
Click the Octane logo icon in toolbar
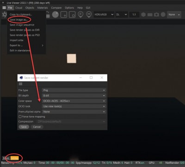pos(4,14)
